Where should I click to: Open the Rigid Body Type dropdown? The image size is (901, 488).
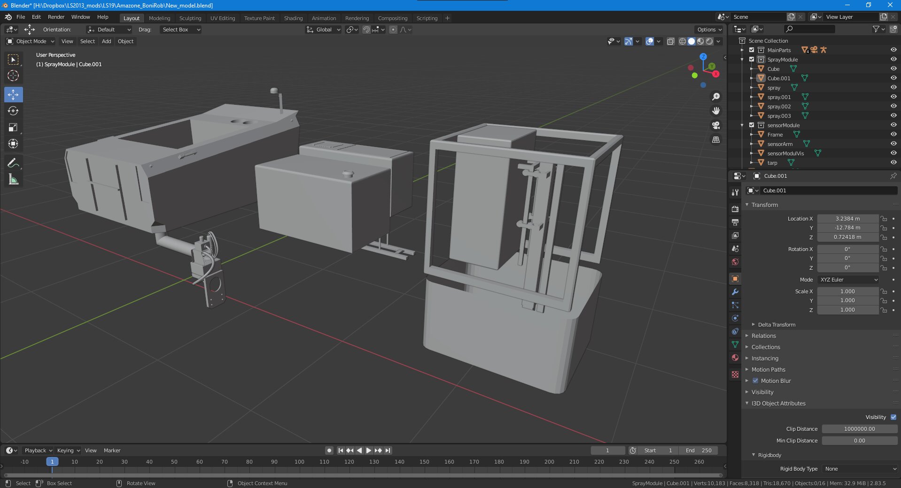(860, 469)
